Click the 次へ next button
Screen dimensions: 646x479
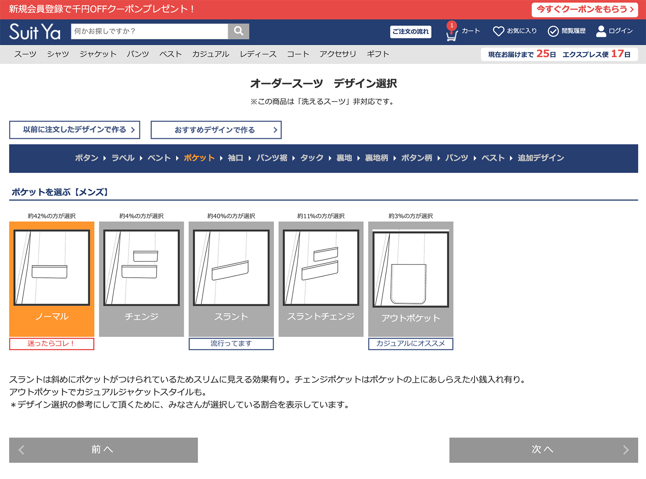pos(543,450)
